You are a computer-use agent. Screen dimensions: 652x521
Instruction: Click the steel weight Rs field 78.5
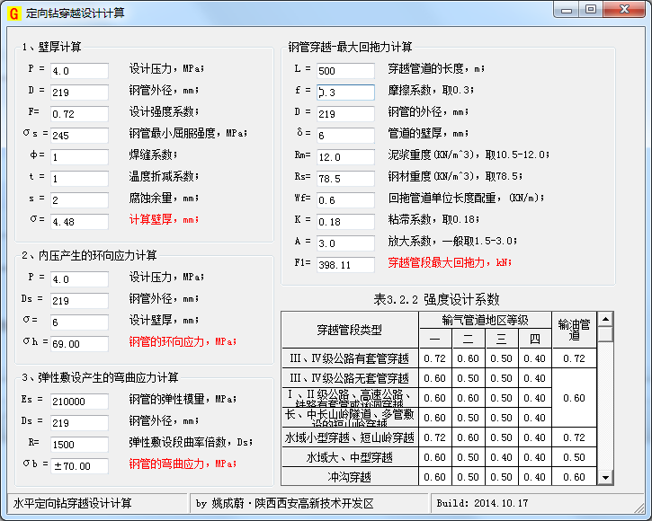coord(345,179)
